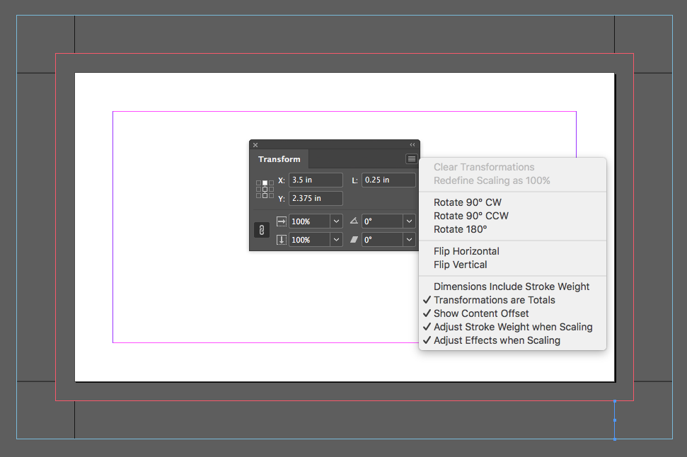Open the Shear Angle dropdown
Image resolution: width=687 pixels, height=457 pixels.
409,240
